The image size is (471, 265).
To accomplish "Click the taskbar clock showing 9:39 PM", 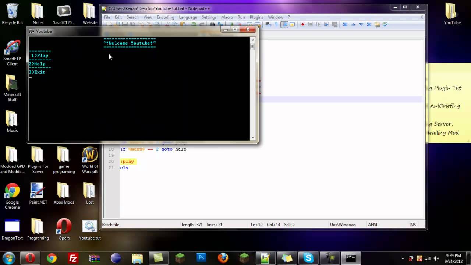I will pos(453,258).
